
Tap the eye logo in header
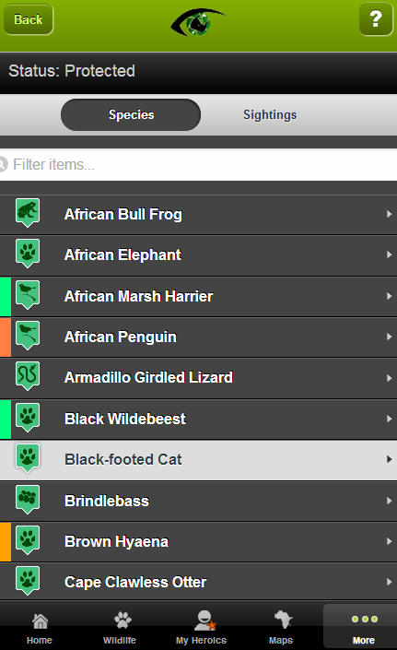198,22
